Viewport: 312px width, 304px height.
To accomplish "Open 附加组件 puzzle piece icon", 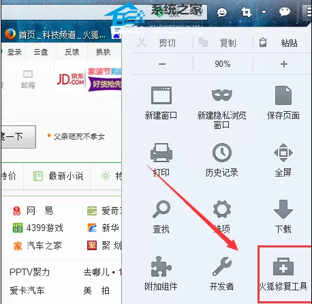I will pos(161,267).
